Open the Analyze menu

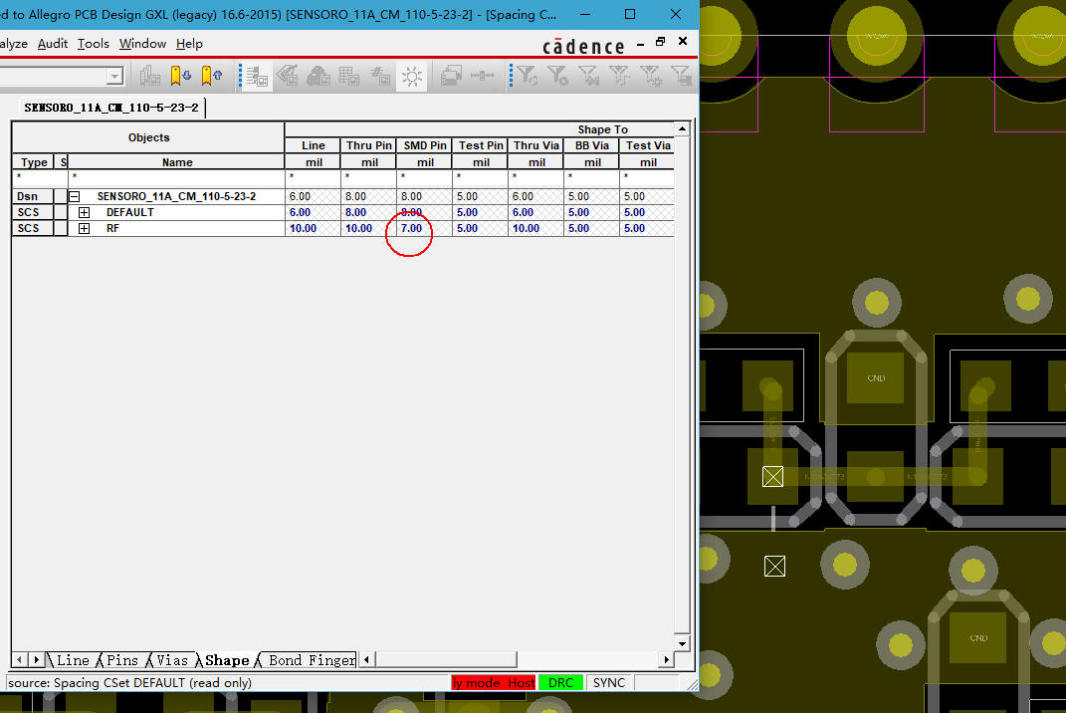[14, 44]
